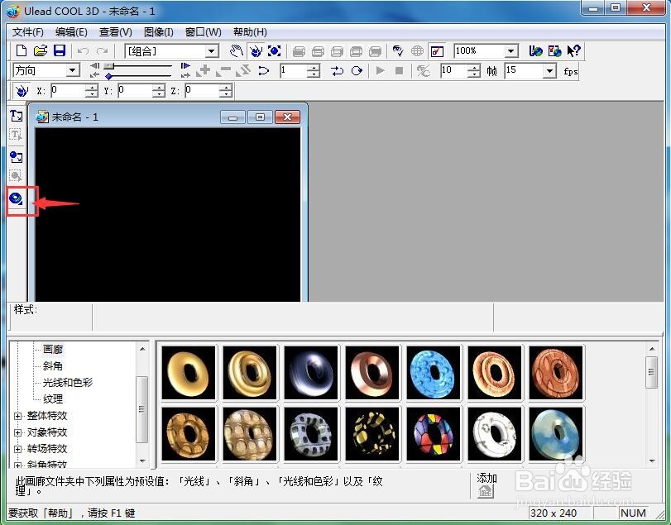This screenshot has height=525, width=671.
Task: Create a new document with New icon
Action: coord(21,51)
